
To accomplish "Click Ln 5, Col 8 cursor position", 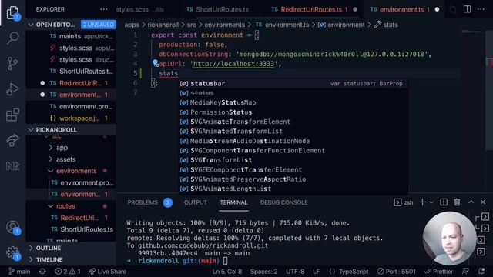I will pyautogui.click(x=227, y=272).
